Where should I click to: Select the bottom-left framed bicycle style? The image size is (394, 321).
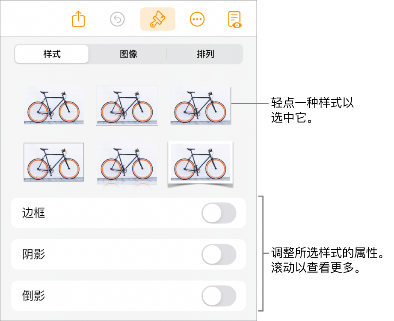[53, 163]
